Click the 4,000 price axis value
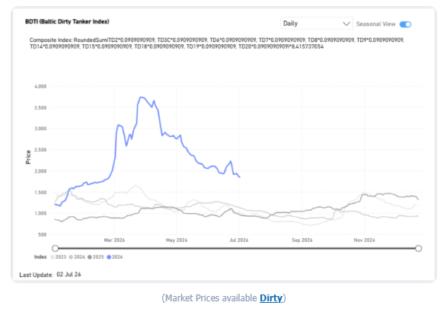This screenshot has width=447, height=312. pyautogui.click(x=40, y=86)
